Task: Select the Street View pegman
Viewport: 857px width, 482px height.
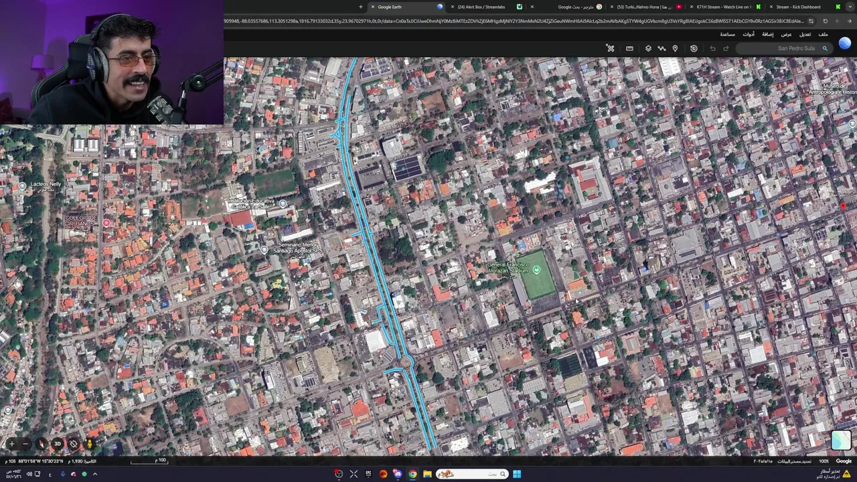Action: (x=90, y=444)
